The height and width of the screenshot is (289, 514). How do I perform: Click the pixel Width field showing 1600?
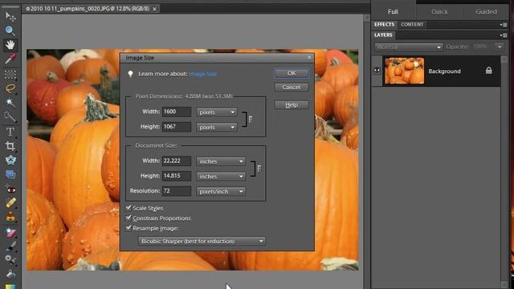coord(177,112)
